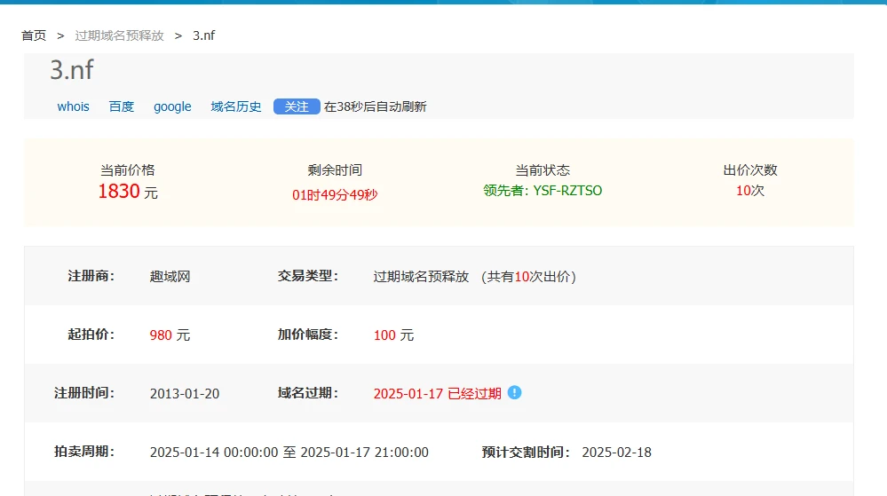Select the current price 1830 元
Image resolution: width=887 pixels, height=496 pixels.
pyautogui.click(x=127, y=192)
